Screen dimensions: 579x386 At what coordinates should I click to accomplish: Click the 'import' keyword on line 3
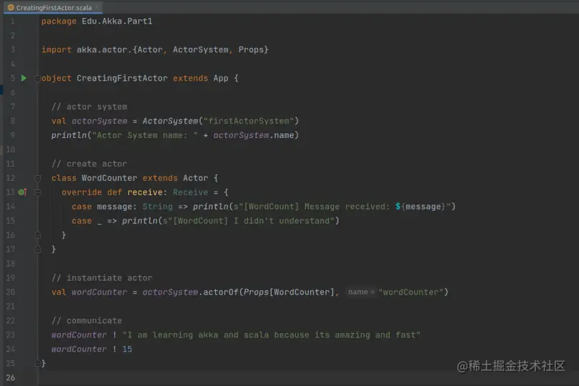[56, 50]
